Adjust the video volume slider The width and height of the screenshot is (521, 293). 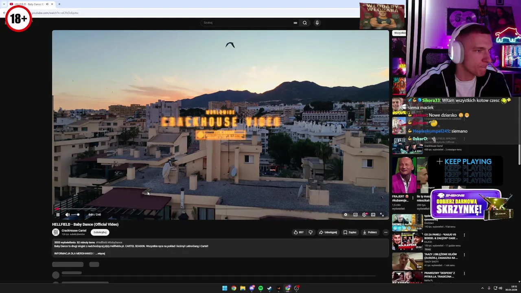[x=76, y=214]
